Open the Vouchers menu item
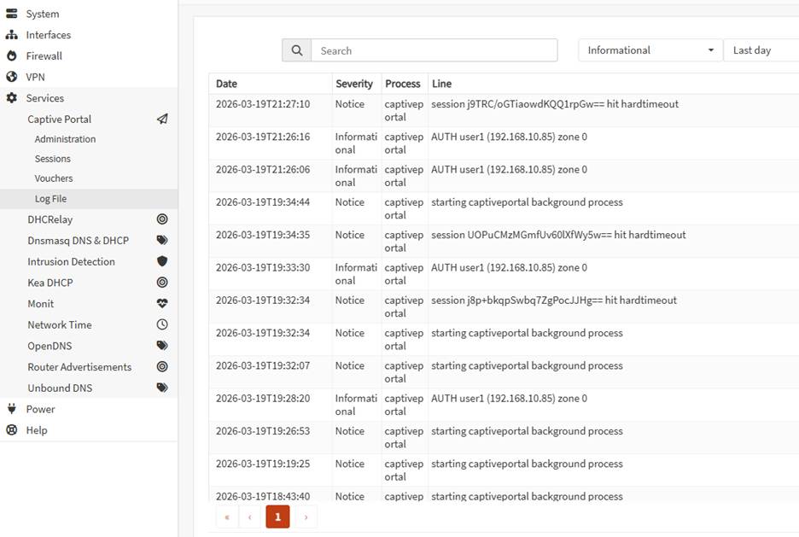The image size is (799, 537). [54, 178]
